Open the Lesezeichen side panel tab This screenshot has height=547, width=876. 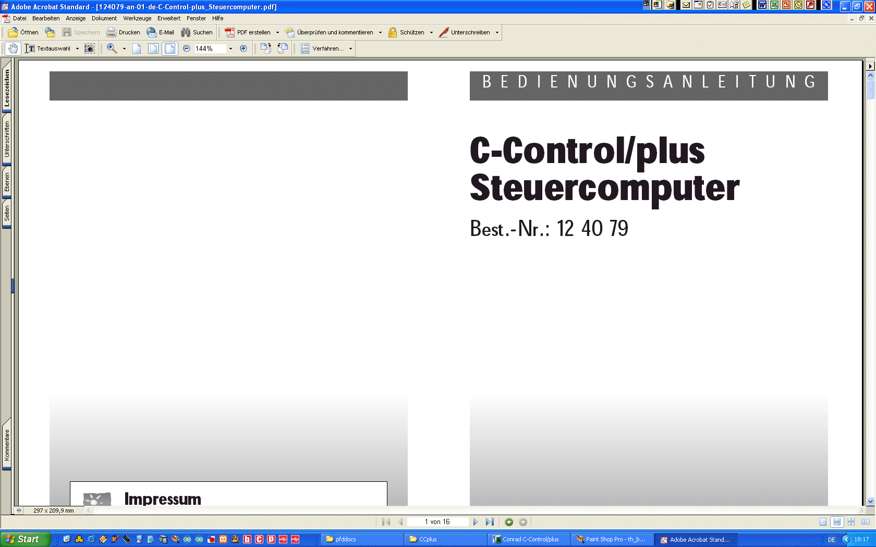(x=7, y=89)
